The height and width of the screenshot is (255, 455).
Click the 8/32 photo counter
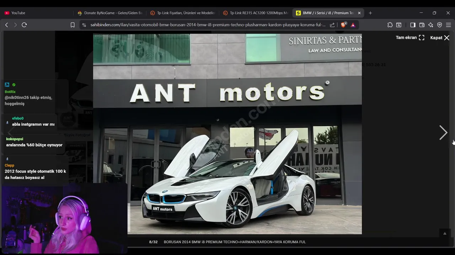tap(153, 242)
